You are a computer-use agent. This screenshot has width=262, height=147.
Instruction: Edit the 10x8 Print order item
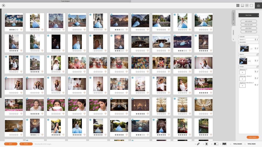[257, 61]
